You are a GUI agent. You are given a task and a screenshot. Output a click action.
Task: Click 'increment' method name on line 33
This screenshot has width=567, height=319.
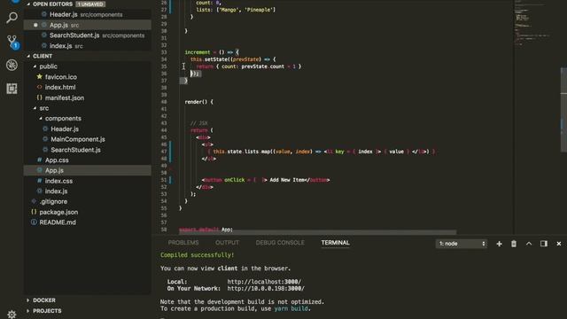[197, 52]
